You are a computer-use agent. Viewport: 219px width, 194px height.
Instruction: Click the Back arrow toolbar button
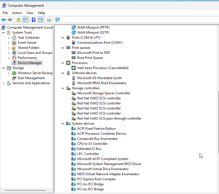[x=4, y=20]
